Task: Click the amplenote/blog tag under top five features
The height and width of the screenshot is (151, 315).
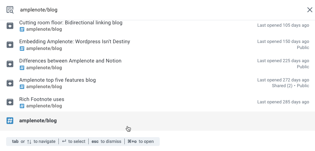Action: coord(44,87)
